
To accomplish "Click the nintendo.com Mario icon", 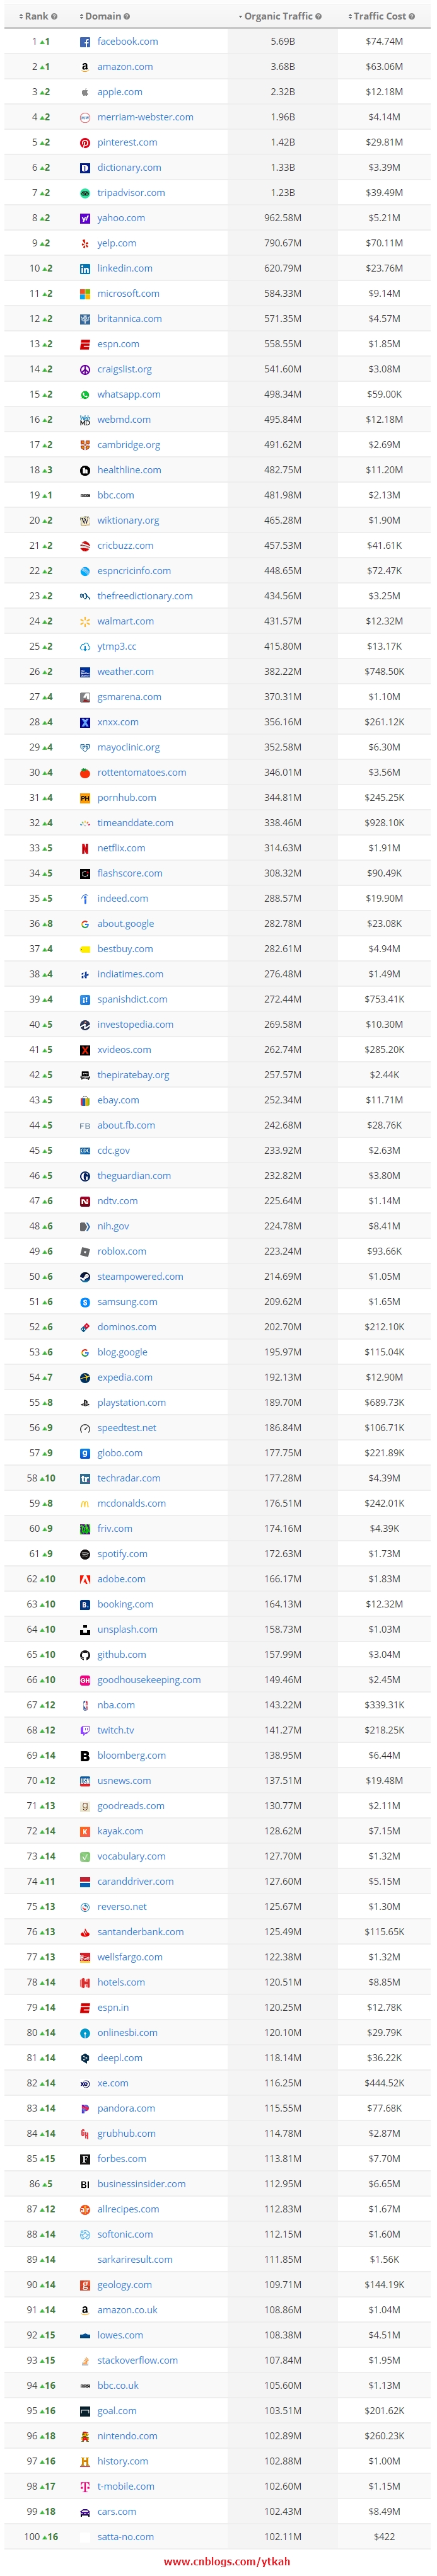I will pos(85,2437).
